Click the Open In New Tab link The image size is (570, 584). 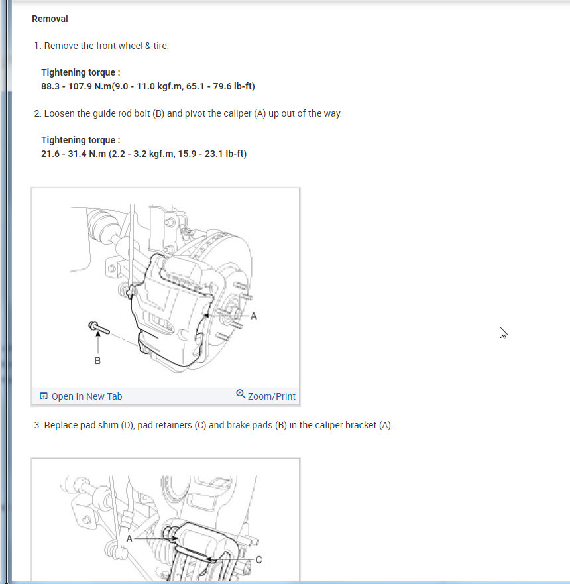(87, 396)
